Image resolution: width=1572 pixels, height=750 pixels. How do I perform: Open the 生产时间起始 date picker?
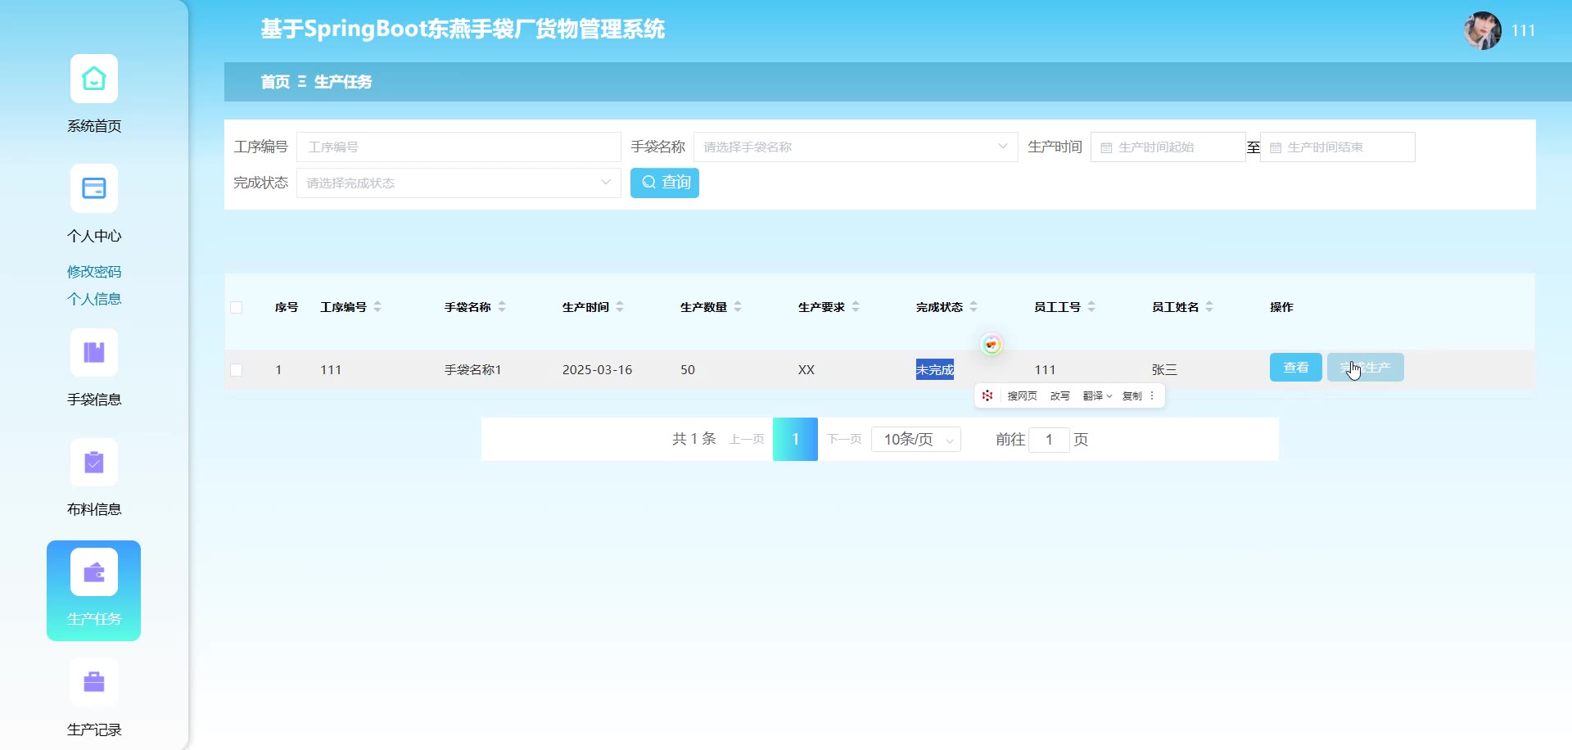coord(1168,147)
